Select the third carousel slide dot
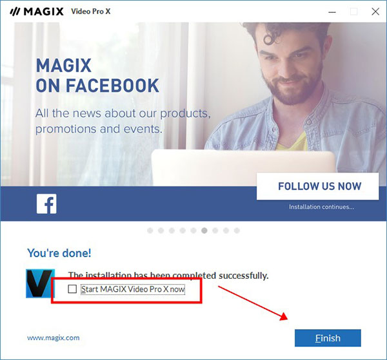 (172, 231)
